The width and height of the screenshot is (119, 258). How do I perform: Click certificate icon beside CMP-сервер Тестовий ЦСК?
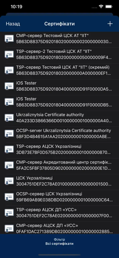(x=9, y=39)
